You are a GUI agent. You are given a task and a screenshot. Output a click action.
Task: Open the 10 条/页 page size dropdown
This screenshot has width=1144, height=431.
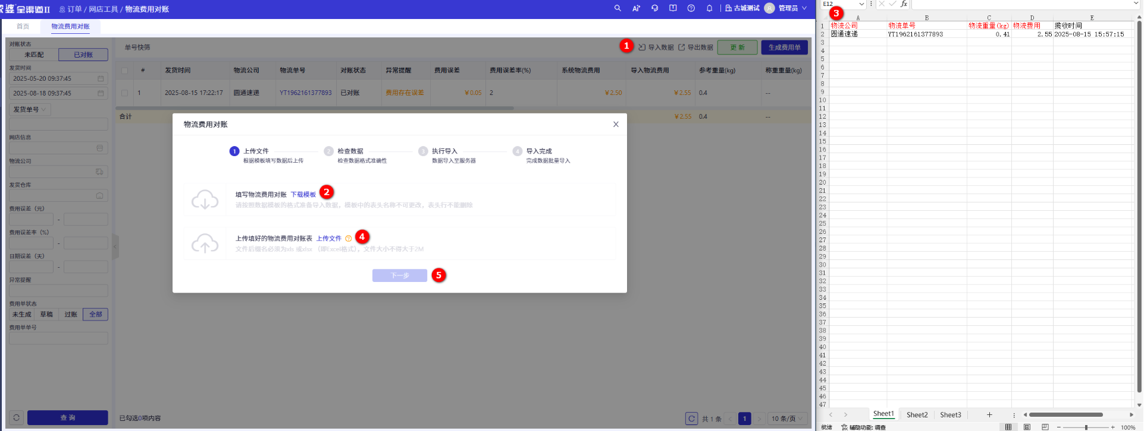point(787,419)
